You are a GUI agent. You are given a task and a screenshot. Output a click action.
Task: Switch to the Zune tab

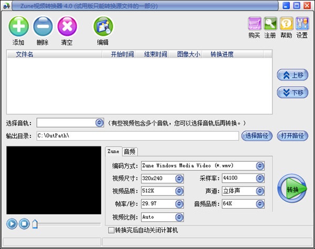(x=113, y=151)
